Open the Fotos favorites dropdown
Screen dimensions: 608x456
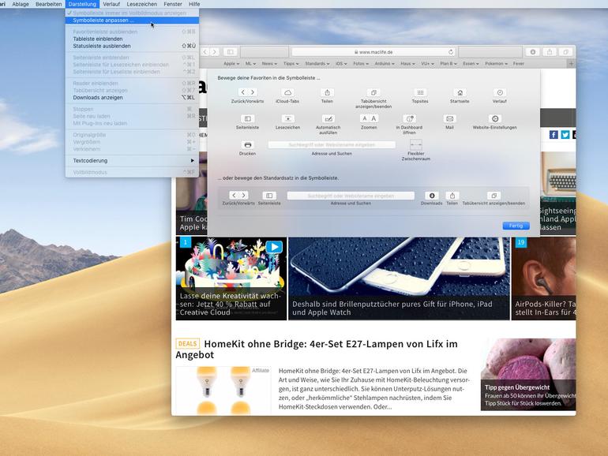[x=361, y=64]
